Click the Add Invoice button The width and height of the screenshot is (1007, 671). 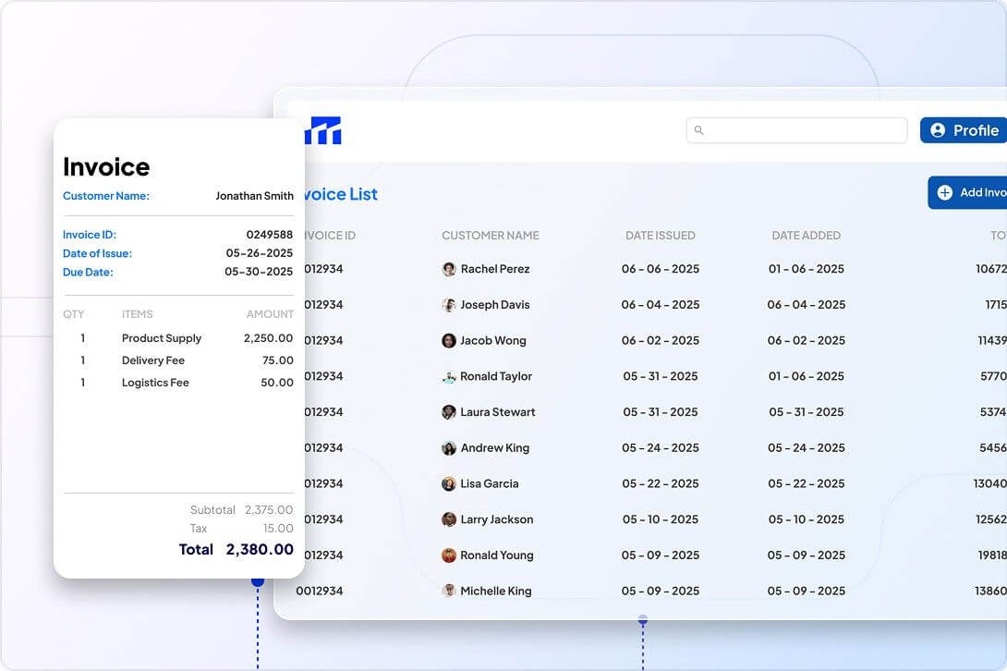click(x=967, y=192)
